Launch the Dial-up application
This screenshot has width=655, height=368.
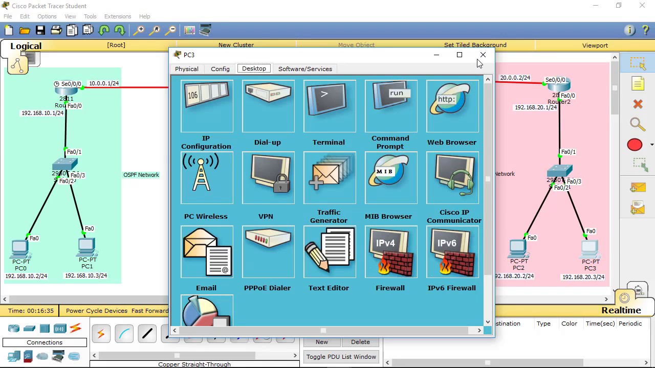(268, 106)
